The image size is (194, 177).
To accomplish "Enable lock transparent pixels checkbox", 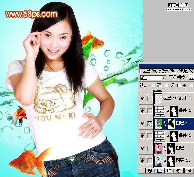I will pyautogui.click(x=153, y=85).
